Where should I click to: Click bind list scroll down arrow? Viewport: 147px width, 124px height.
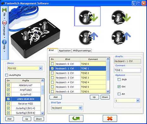(x=108, y=92)
